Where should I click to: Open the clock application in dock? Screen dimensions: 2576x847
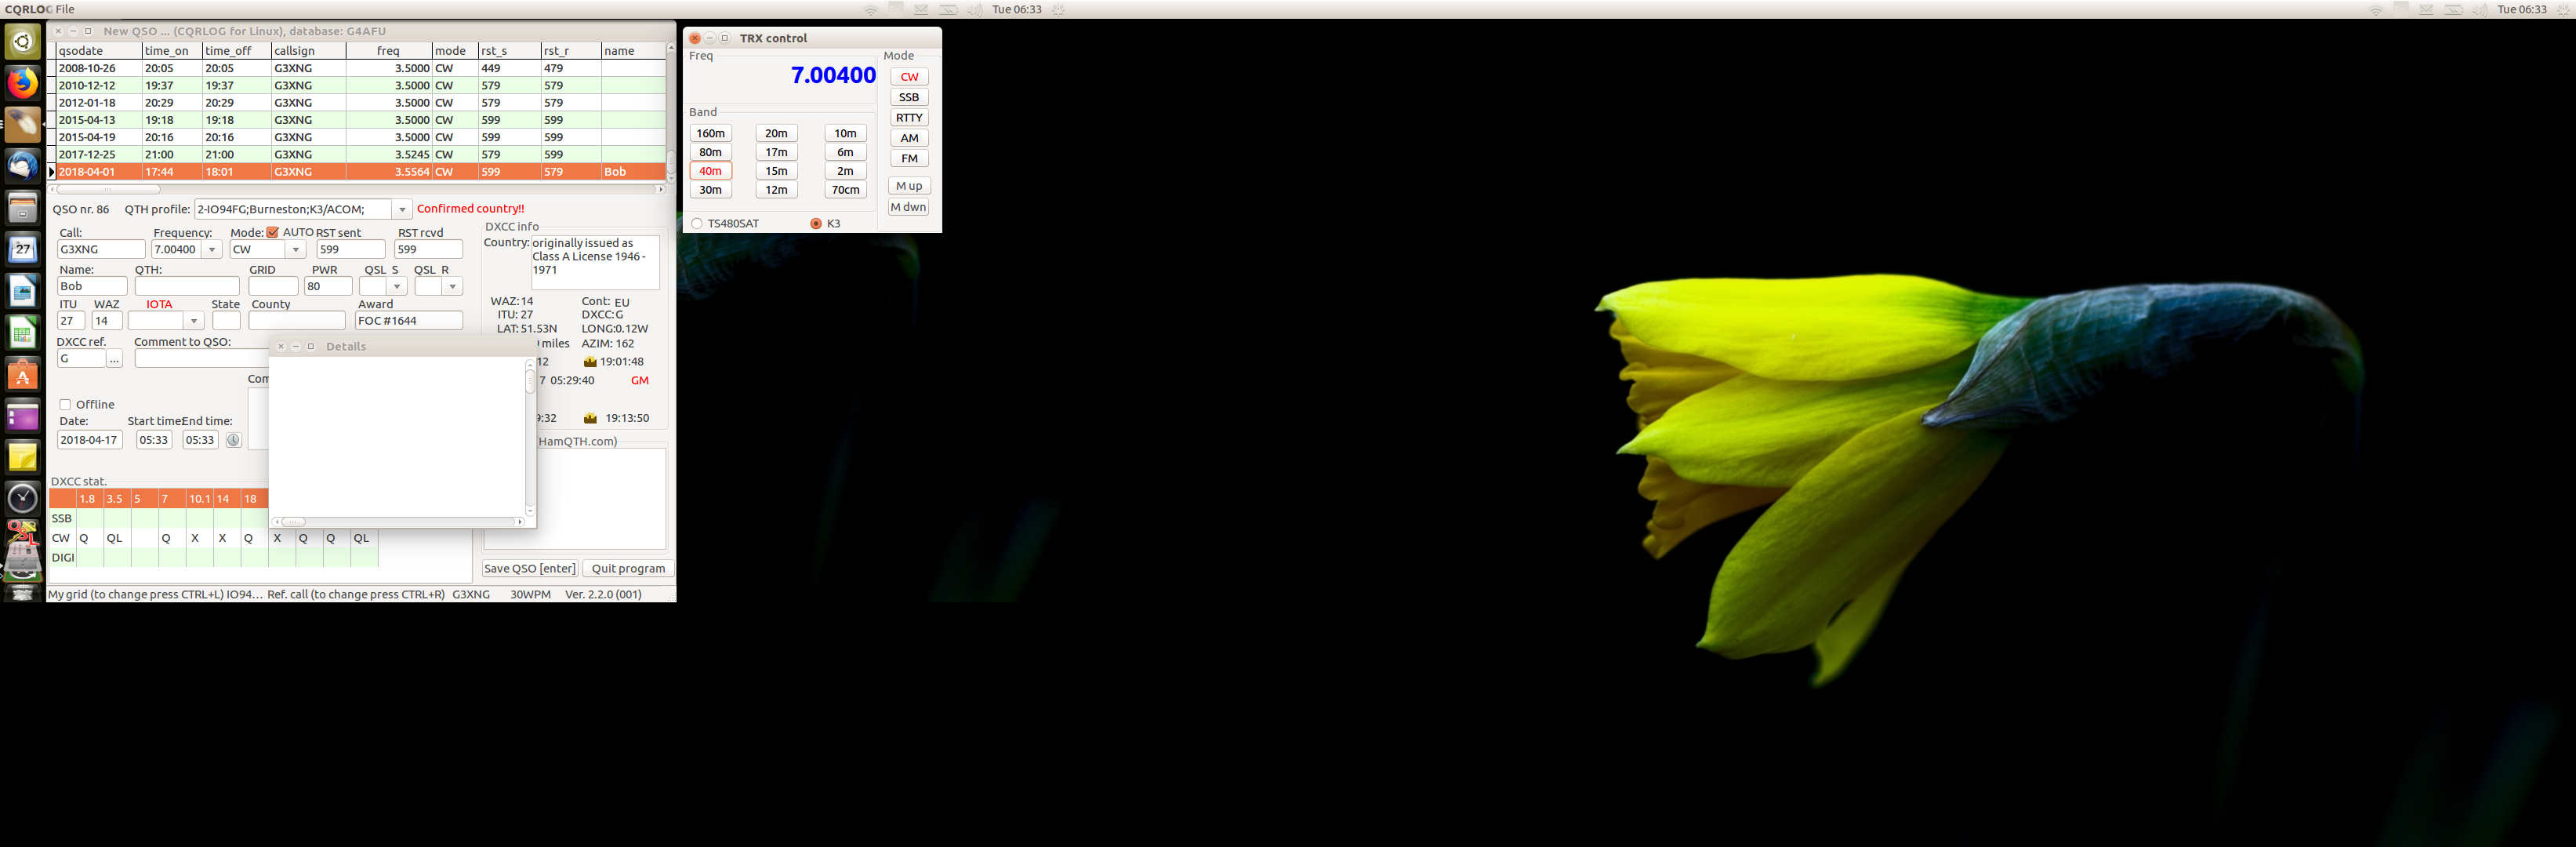pyautogui.click(x=22, y=498)
